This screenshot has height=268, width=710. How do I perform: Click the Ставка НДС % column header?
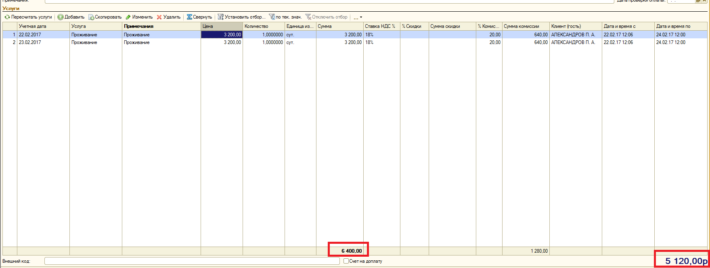tap(381, 26)
